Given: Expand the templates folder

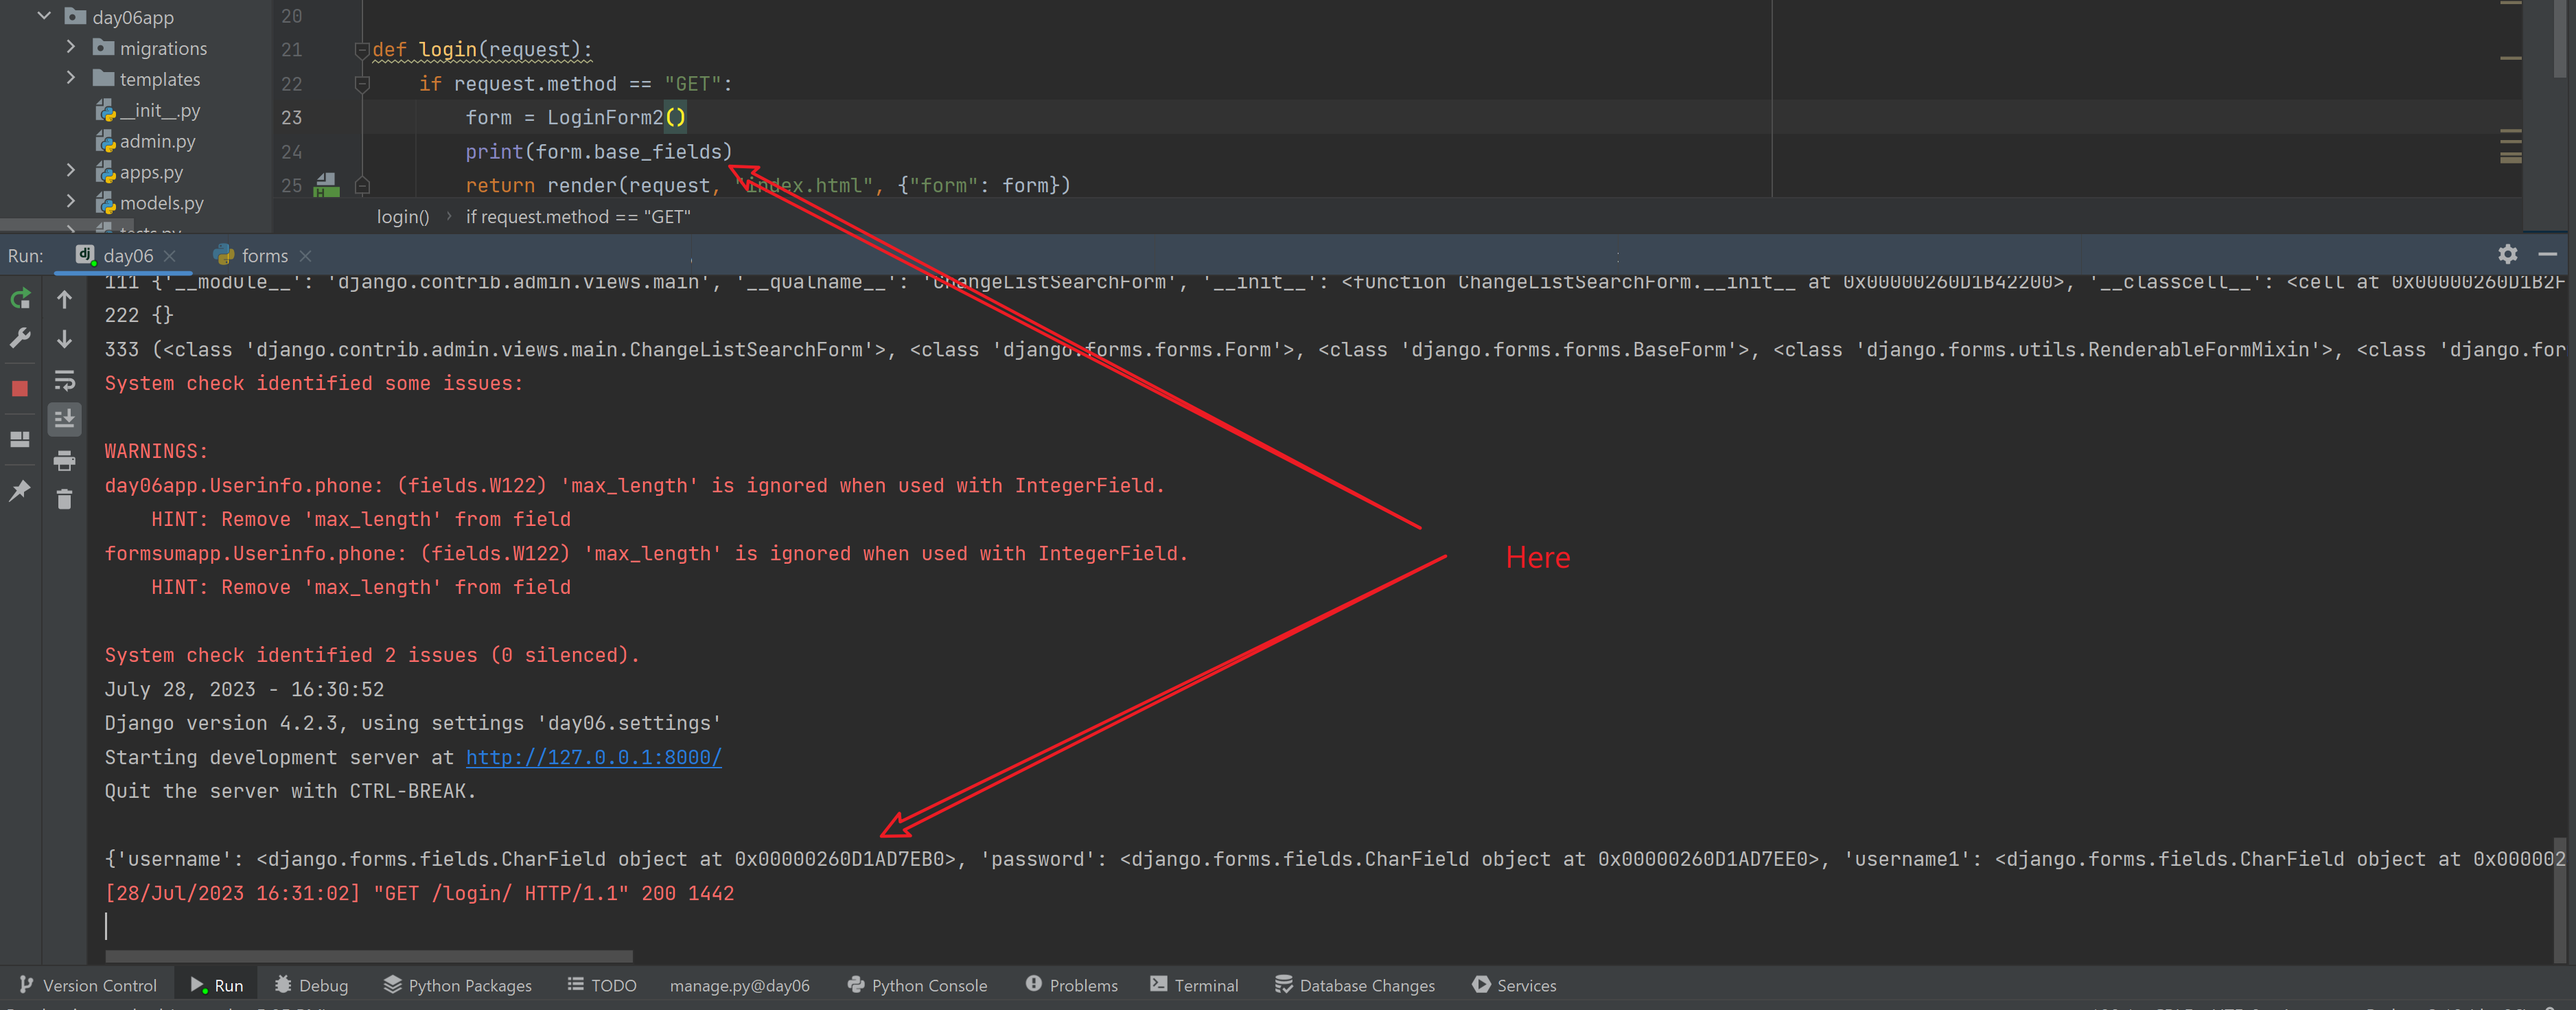Looking at the screenshot, I should pyautogui.click(x=70, y=78).
